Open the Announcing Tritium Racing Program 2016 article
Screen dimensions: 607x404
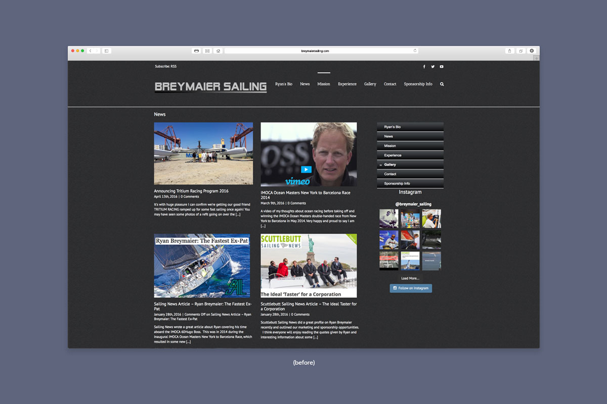point(191,191)
